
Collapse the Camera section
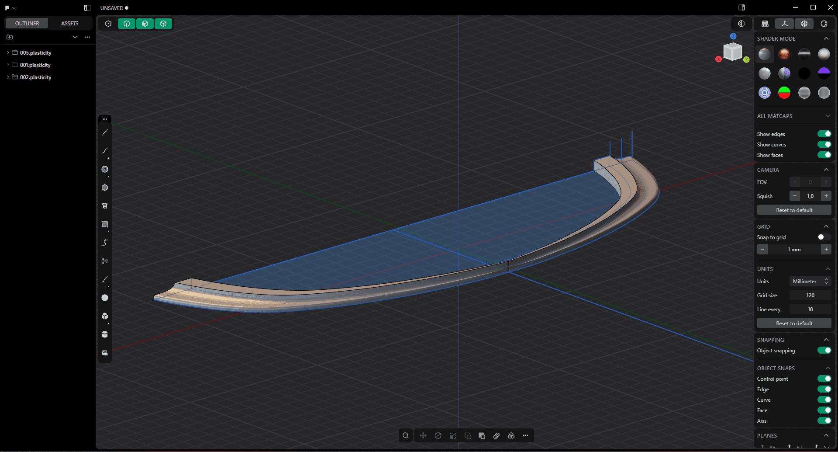click(x=826, y=170)
